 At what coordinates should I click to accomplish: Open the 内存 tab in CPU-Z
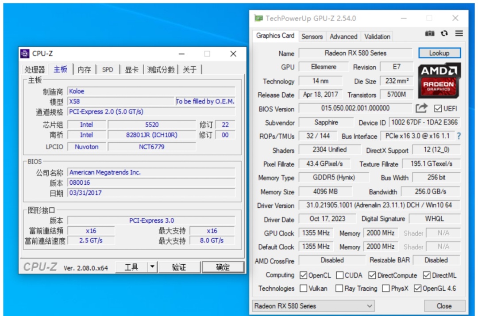pos(85,70)
